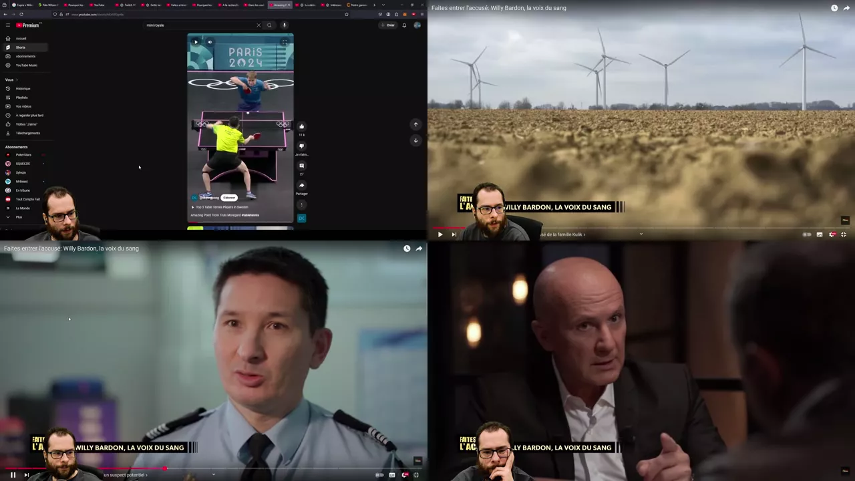Seek on the bottom-left video progress bar
The image size is (855, 481).
[x=214, y=468]
